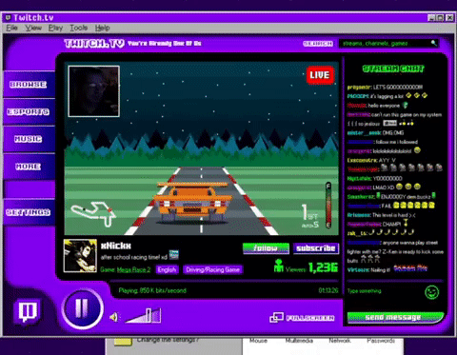Click the green viewers icon
The height and width of the screenshot is (355, 457).
[279, 266]
